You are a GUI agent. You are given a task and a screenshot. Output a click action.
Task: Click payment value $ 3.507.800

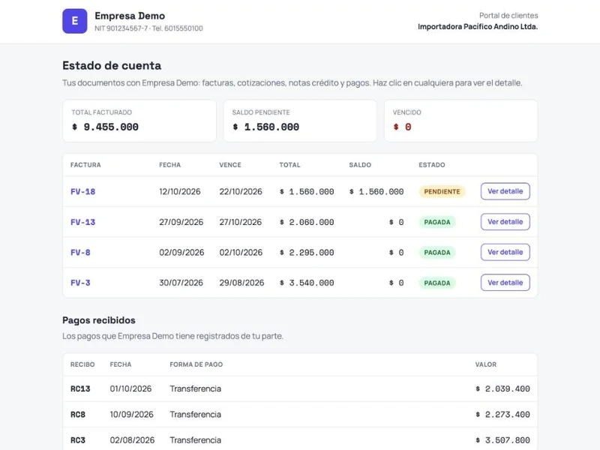pyautogui.click(x=502, y=440)
